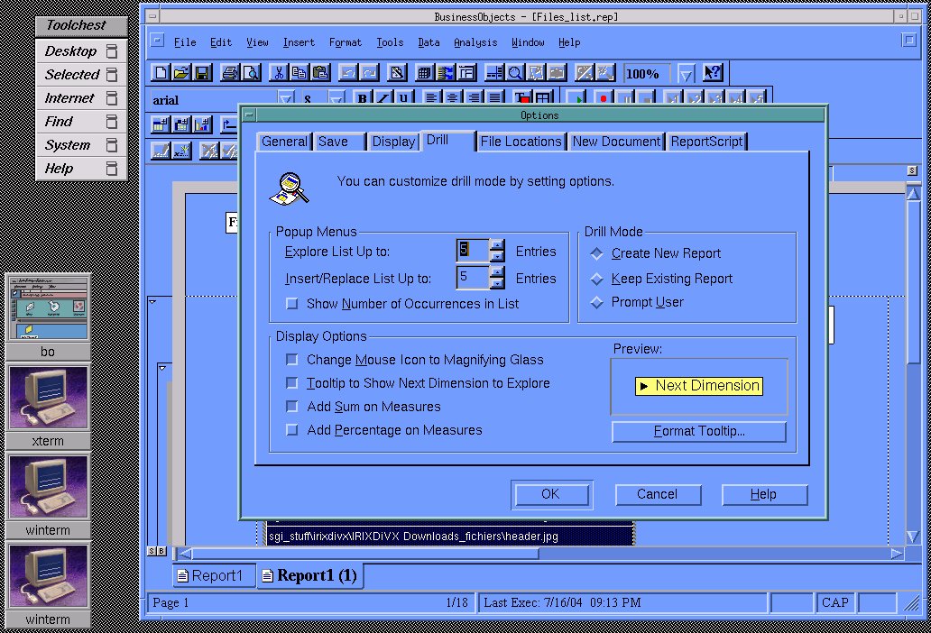
Task: Click the Open folder toolbar icon
Action: [x=181, y=73]
